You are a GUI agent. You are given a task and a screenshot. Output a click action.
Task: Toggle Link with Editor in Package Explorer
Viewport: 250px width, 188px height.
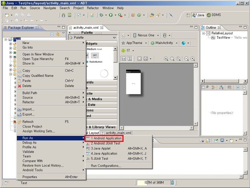tap(58, 34)
